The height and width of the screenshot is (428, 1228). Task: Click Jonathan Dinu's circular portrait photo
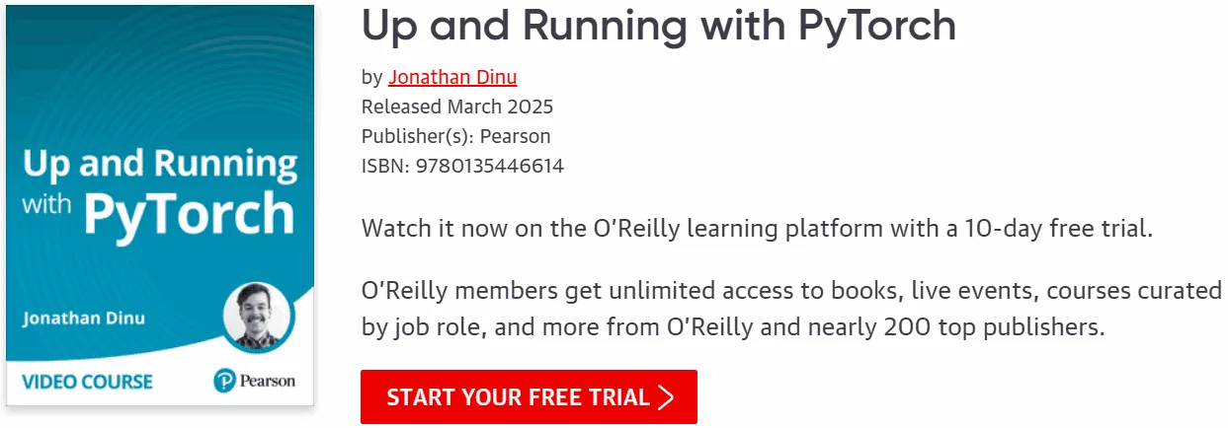pos(257,318)
